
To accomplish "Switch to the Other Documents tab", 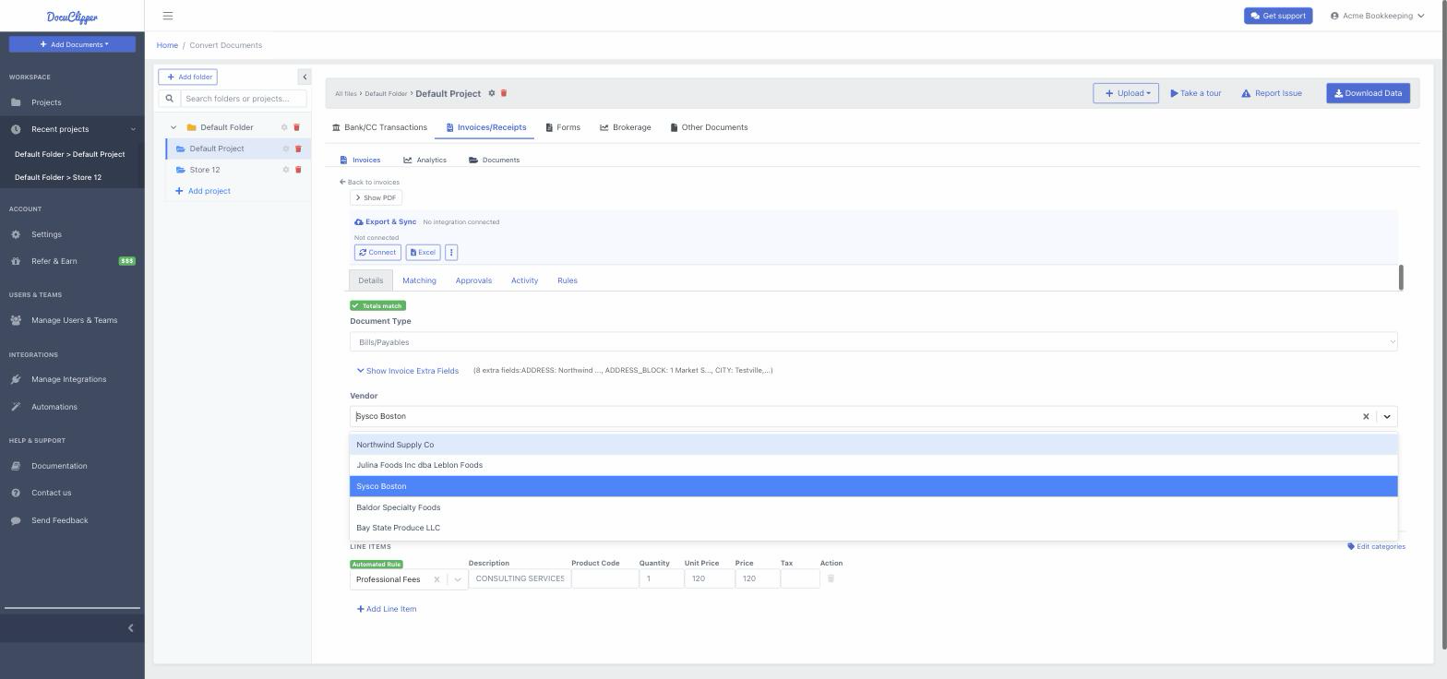I will 709,127.
